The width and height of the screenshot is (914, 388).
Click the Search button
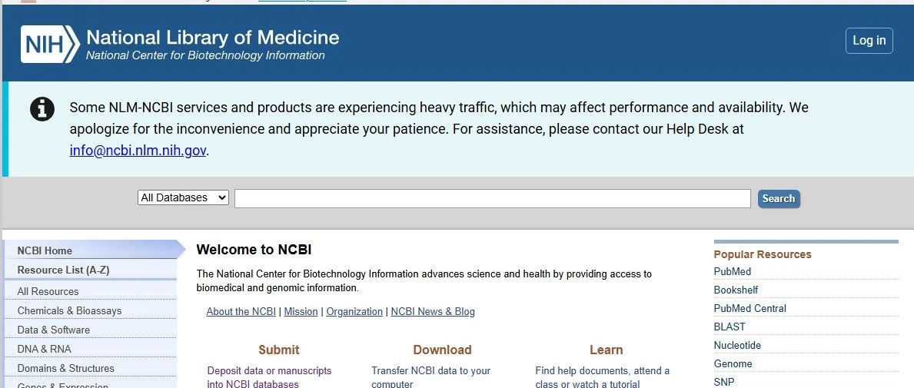pos(779,199)
